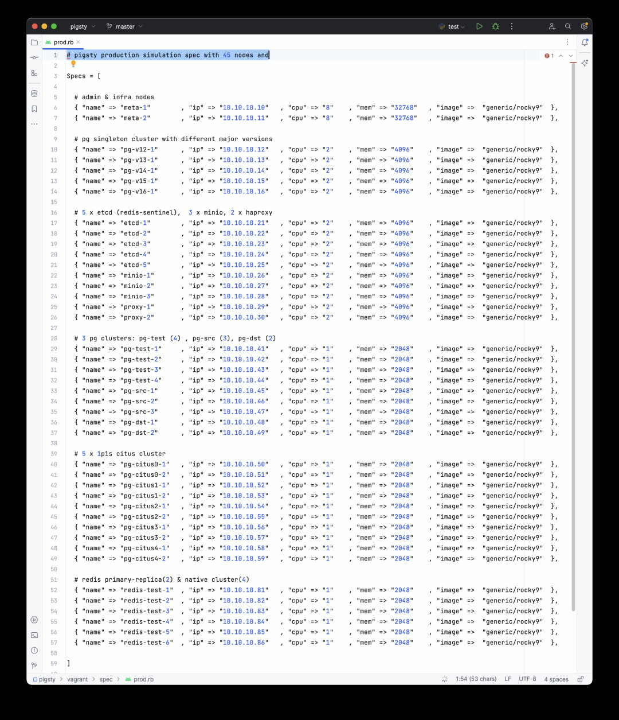This screenshot has height=720, width=619.
Task: Toggle the file read-only lock icon
Action: pyautogui.click(x=581, y=679)
